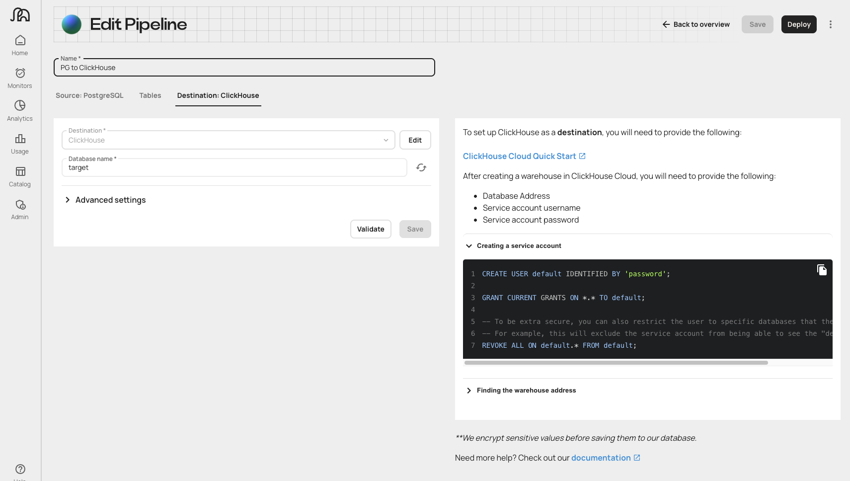Navigate to Monitors via sidebar icon
The height and width of the screenshot is (481, 850).
[20, 78]
